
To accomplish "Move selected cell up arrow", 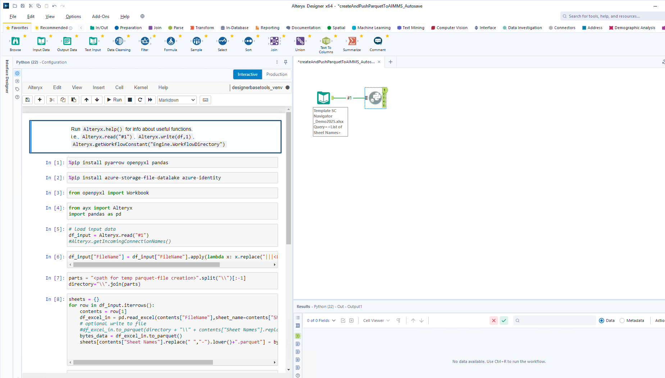I will click(x=86, y=100).
